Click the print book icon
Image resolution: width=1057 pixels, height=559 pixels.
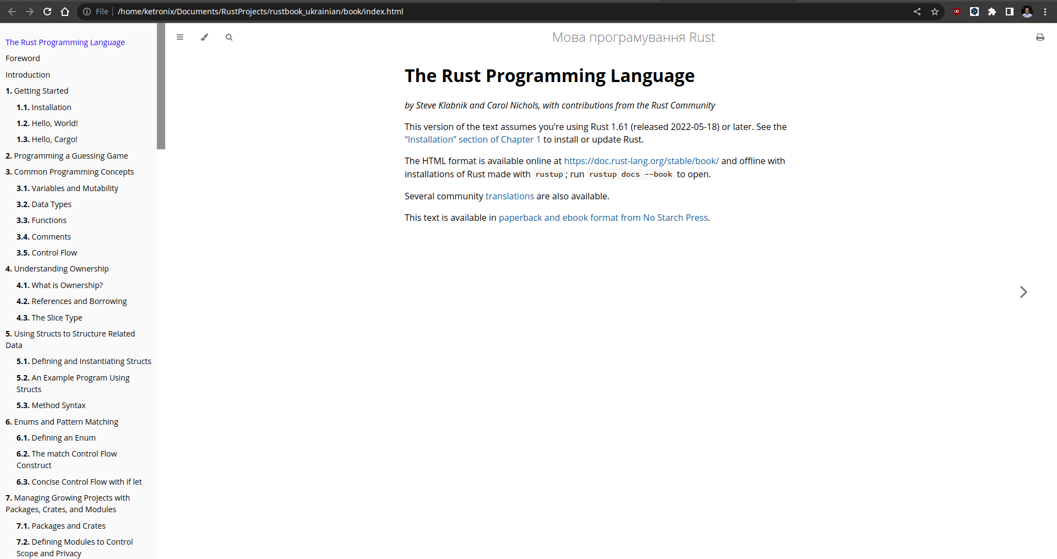1040,37
